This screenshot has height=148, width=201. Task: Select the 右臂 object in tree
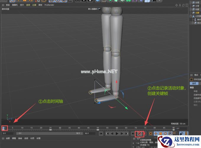pos(197,2)
